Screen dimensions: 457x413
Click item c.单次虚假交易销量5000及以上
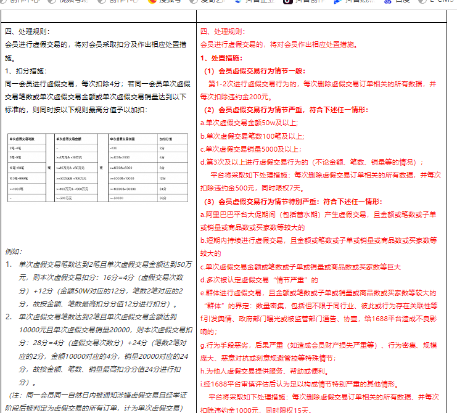tap(251, 149)
